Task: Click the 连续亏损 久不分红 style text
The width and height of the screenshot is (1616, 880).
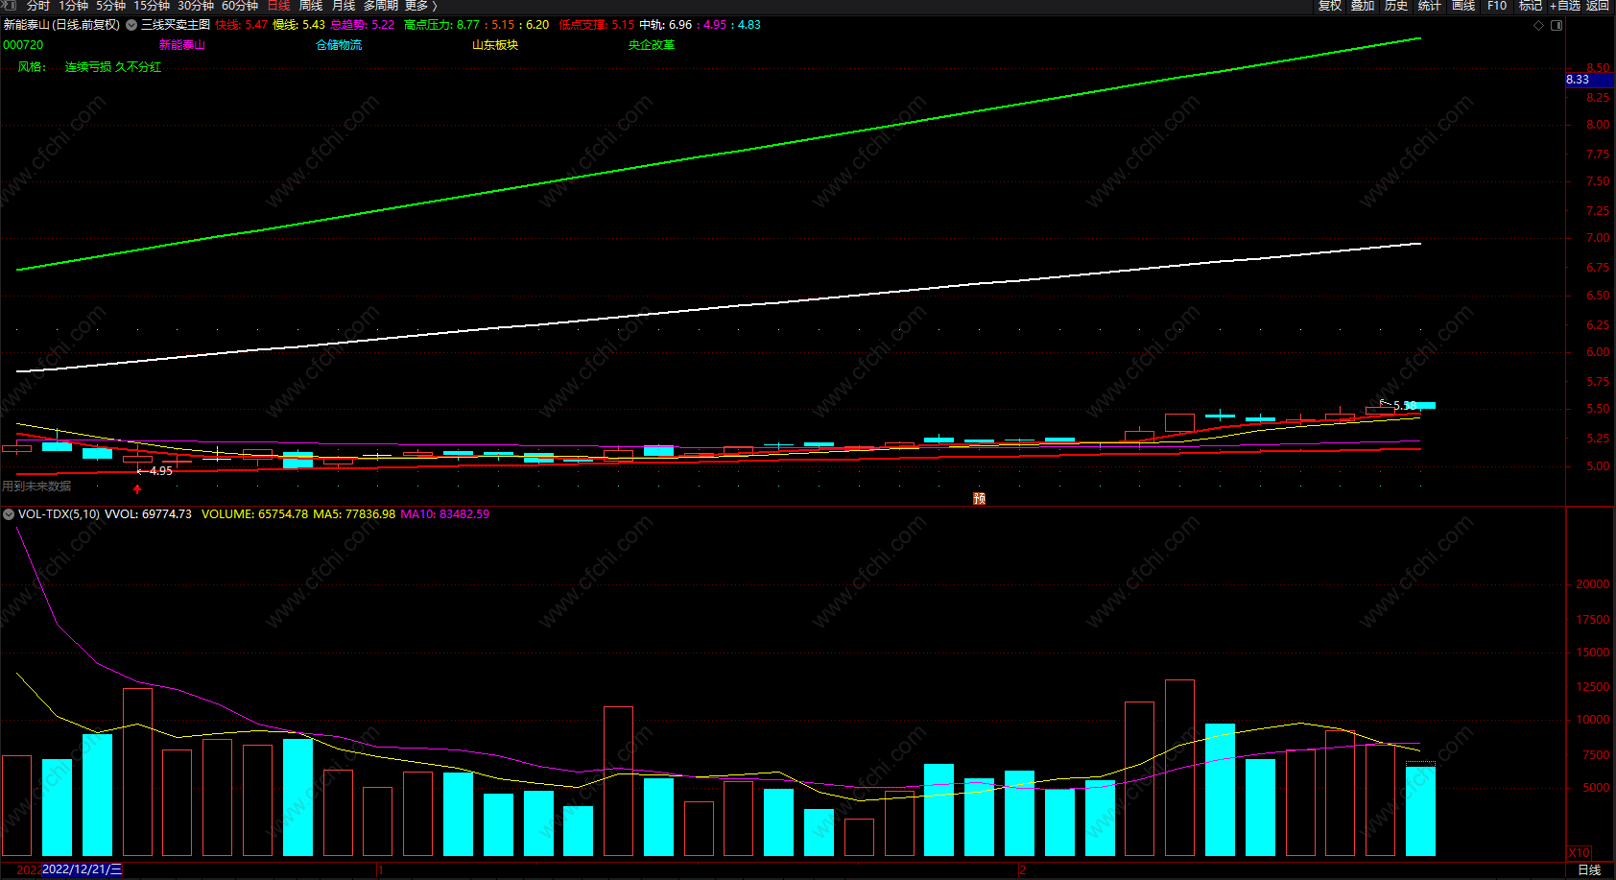Action: 113,67
